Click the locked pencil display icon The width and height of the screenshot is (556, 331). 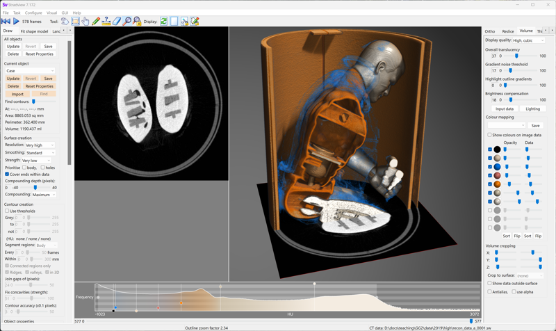click(x=195, y=22)
